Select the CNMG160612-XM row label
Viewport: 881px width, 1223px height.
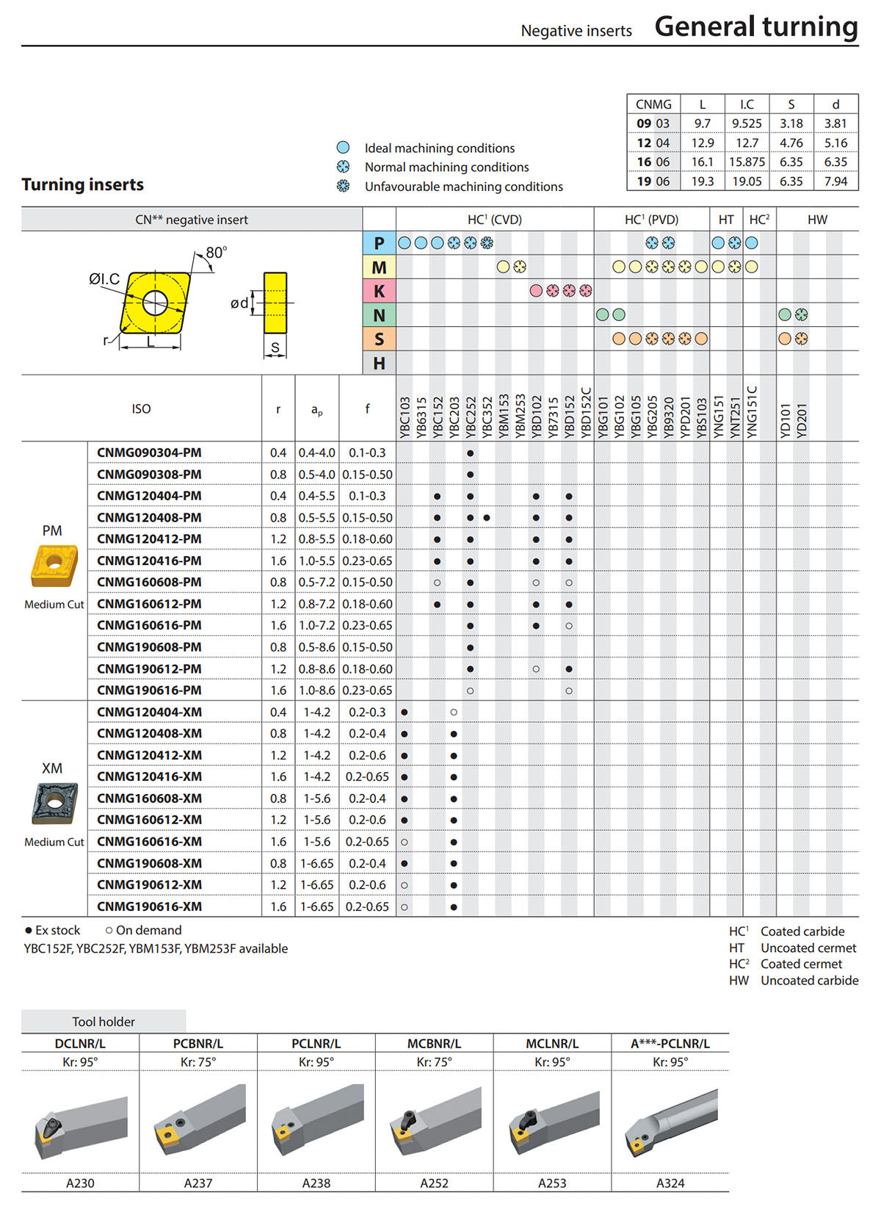click(x=149, y=820)
